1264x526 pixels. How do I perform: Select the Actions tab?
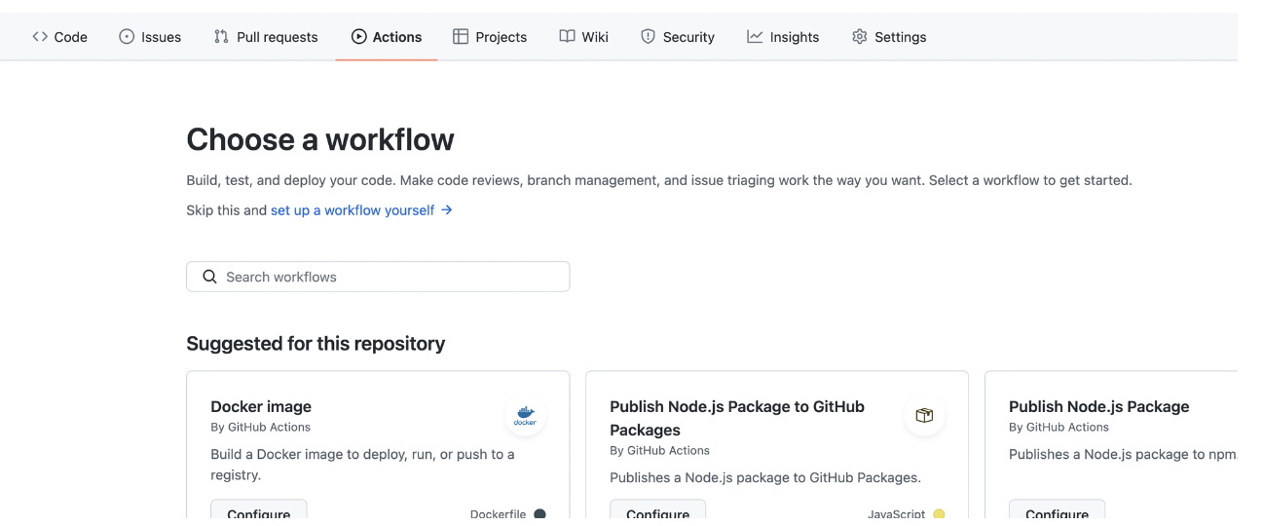[x=387, y=37]
